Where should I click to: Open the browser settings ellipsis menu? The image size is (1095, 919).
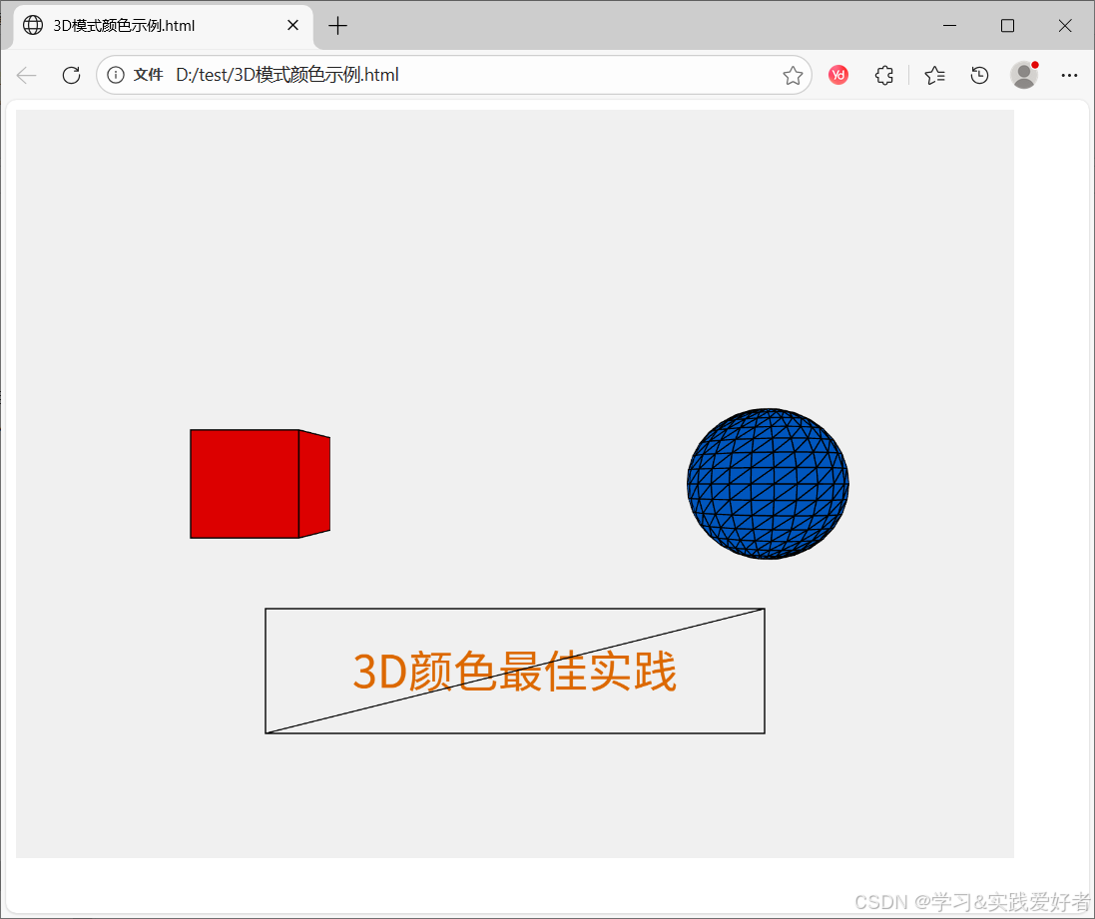1069,75
